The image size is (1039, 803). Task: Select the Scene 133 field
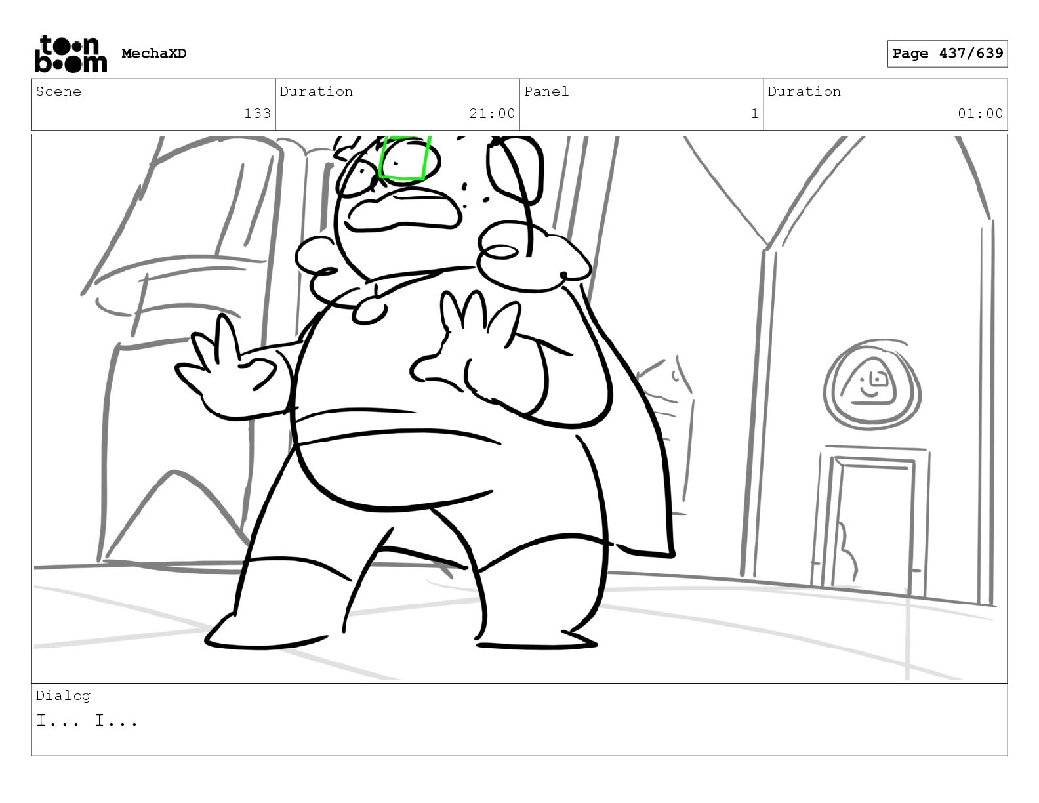(x=153, y=104)
